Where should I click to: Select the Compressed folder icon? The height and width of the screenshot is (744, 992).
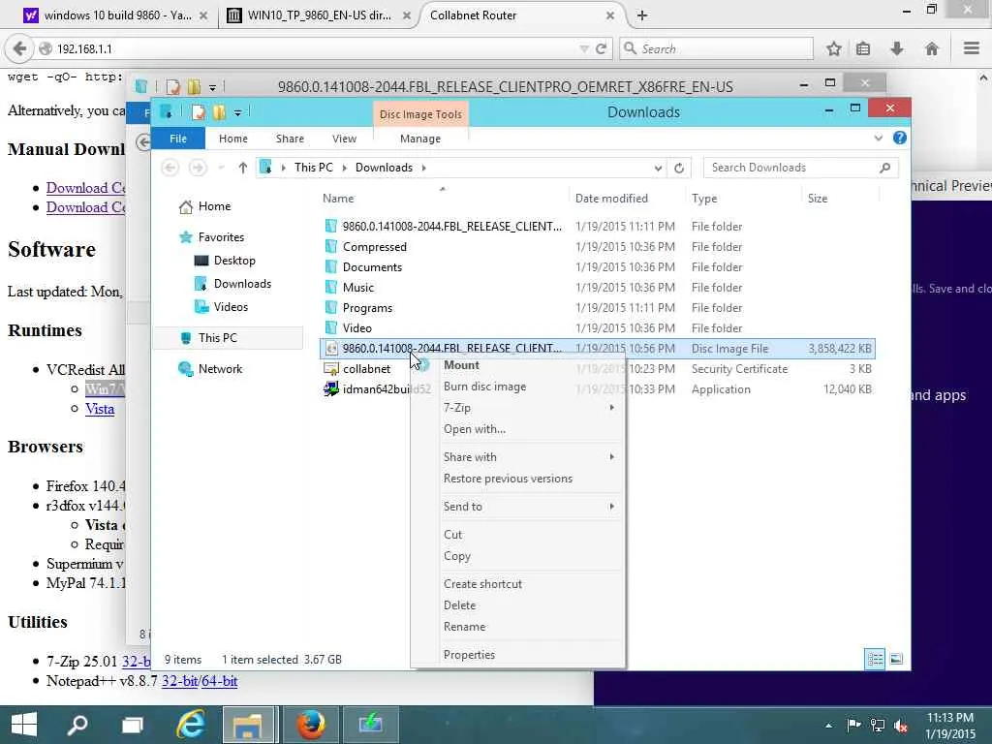(331, 247)
